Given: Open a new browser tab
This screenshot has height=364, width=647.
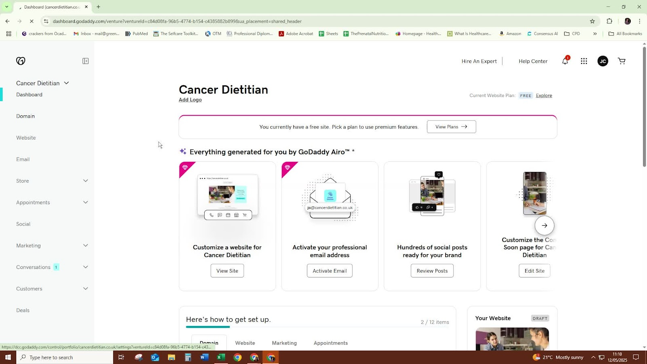Looking at the screenshot, I should [x=98, y=7].
